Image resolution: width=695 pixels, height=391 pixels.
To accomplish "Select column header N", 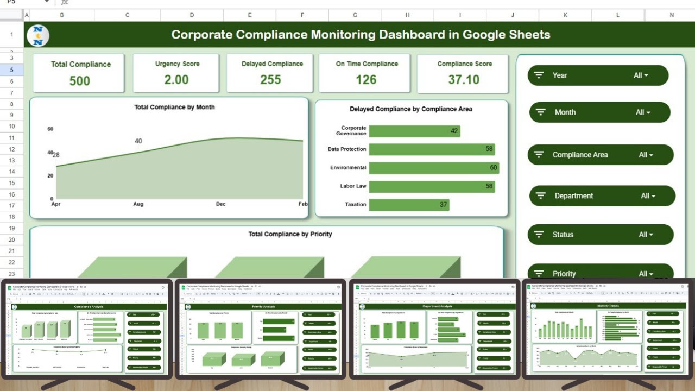I will [671, 15].
